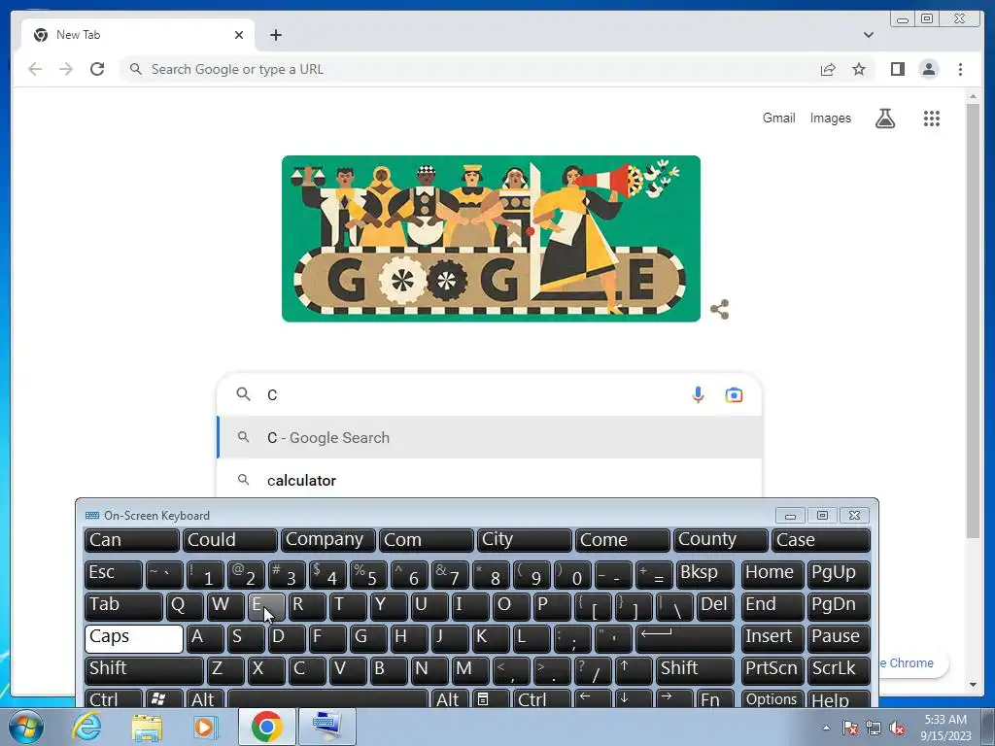This screenshot has height=746, width=995.
Task: Pick the calculator suggestion
Action: tap(490, 479)
